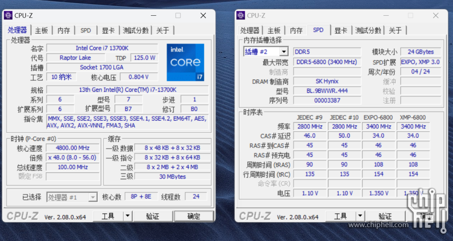
Task: Click the 30 MBytes L3 cache value
Action: point(173,177)
